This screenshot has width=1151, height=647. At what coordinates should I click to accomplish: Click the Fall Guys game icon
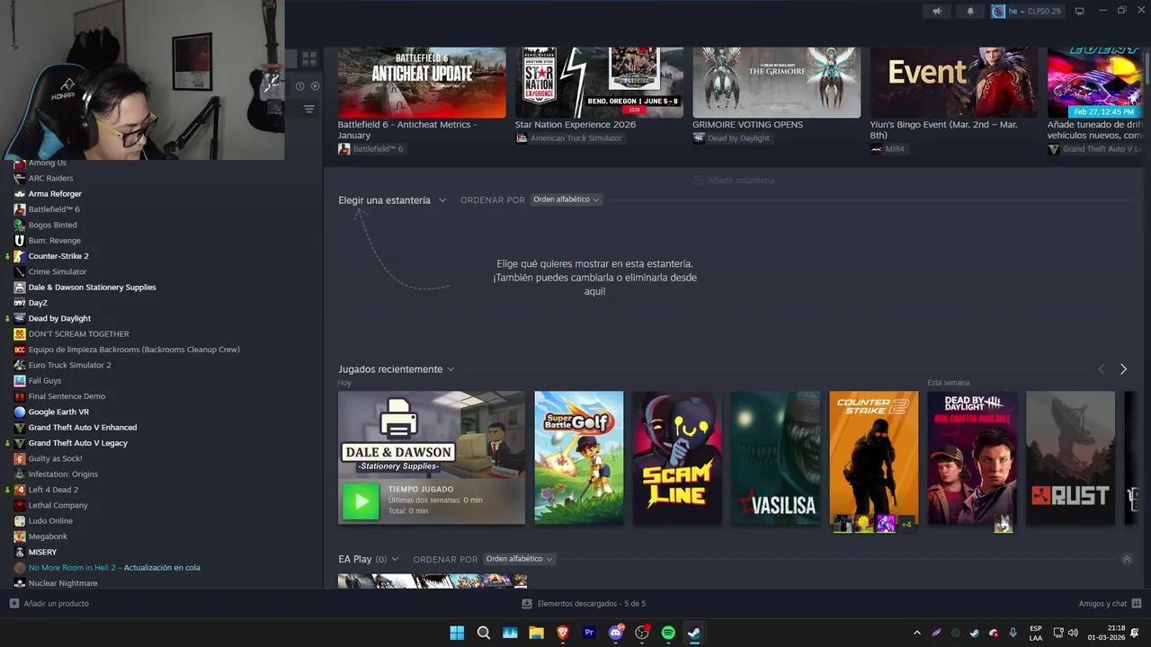20,380
